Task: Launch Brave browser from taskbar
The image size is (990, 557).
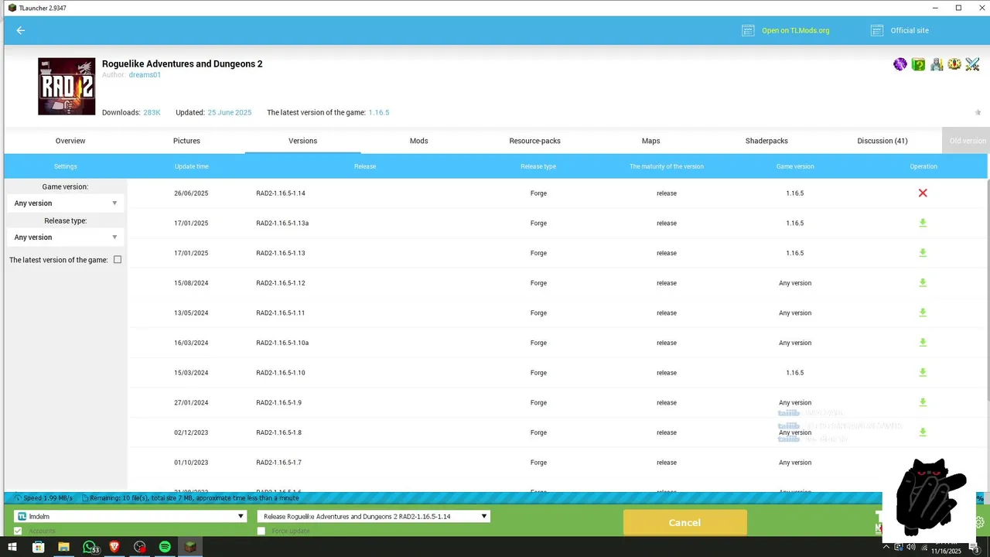Action: click(114, 547)
